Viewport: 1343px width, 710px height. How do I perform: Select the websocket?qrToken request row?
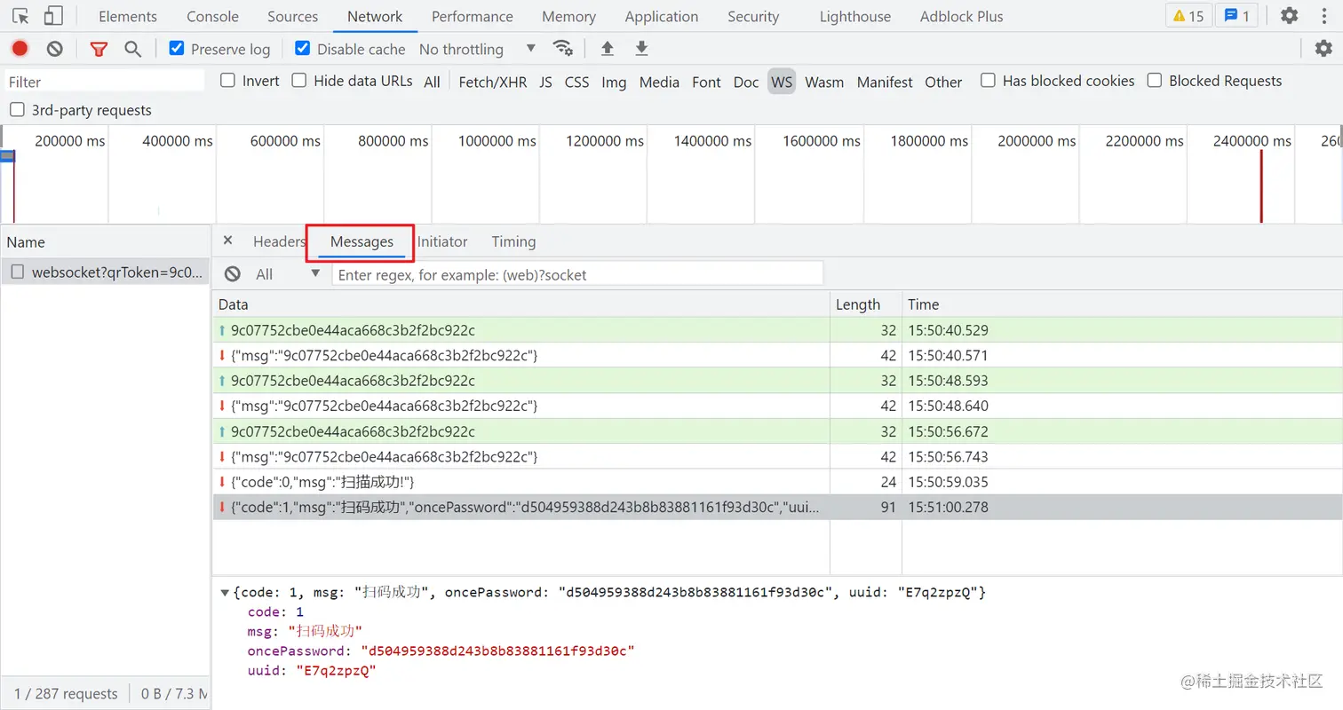click(105, 272)
